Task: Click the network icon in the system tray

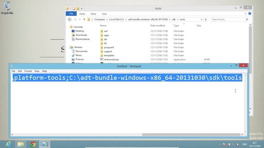Action: 233,144
